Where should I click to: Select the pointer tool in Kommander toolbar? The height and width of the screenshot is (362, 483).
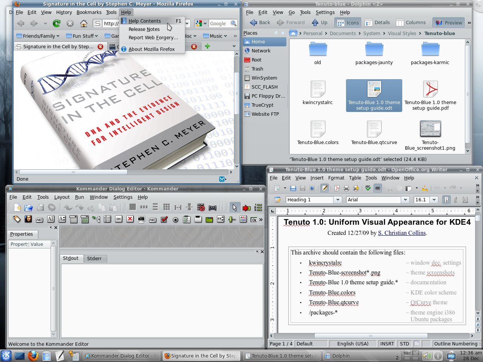pos(235,207)
